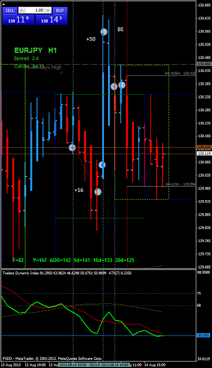Select the trade exit marker above the +50 label
Viewport: 212px width, 368px height.
104,32
